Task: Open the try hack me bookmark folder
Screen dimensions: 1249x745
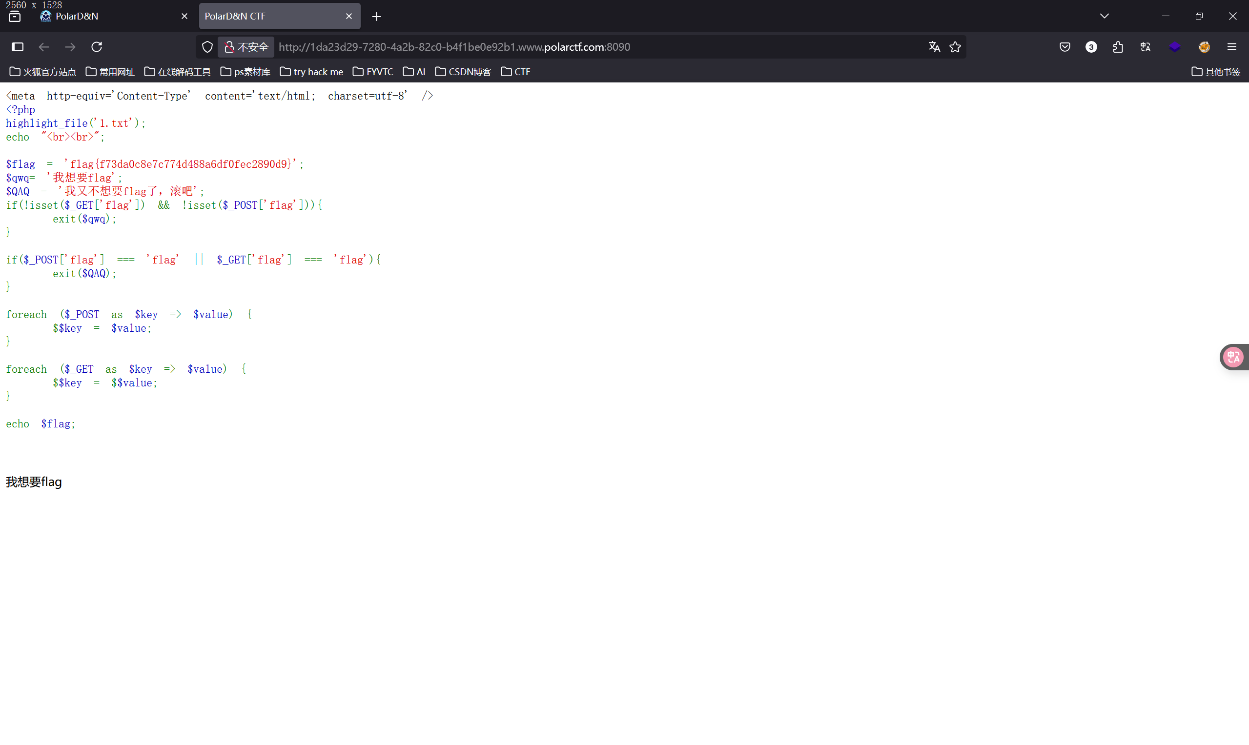Action: 311,72
